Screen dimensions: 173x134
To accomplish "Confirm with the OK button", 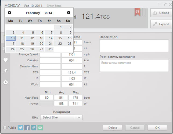I will coord(157,128).
